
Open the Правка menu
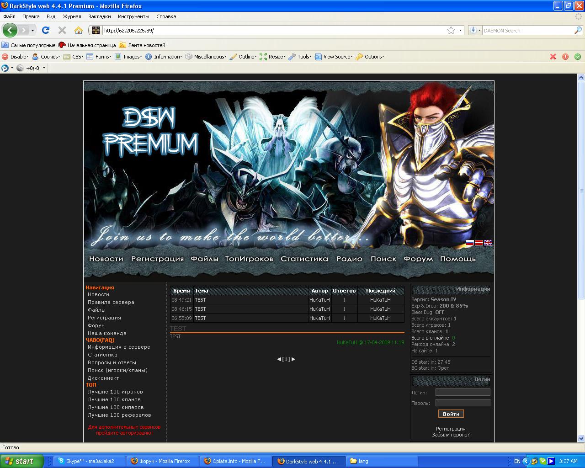coord(31,16)
